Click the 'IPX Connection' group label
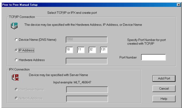The width and height of the screenshot is (182, 108). pyautogui.click(x=19, y=69)
